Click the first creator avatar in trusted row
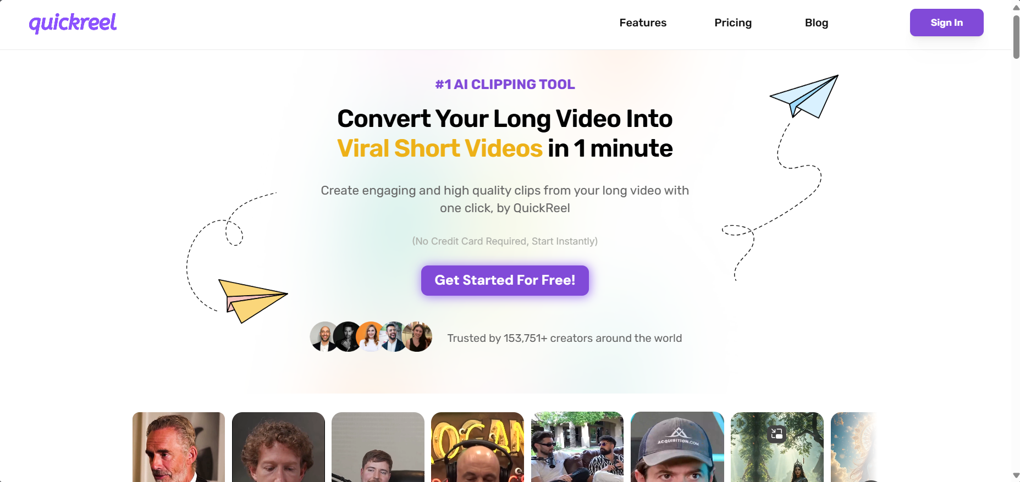 pos(324,337)
